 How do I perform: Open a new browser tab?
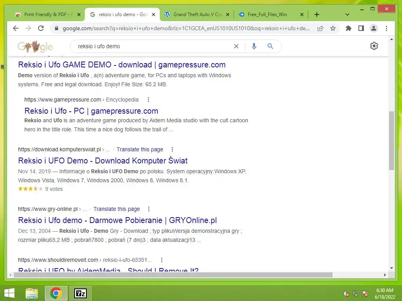pos(317,15)
